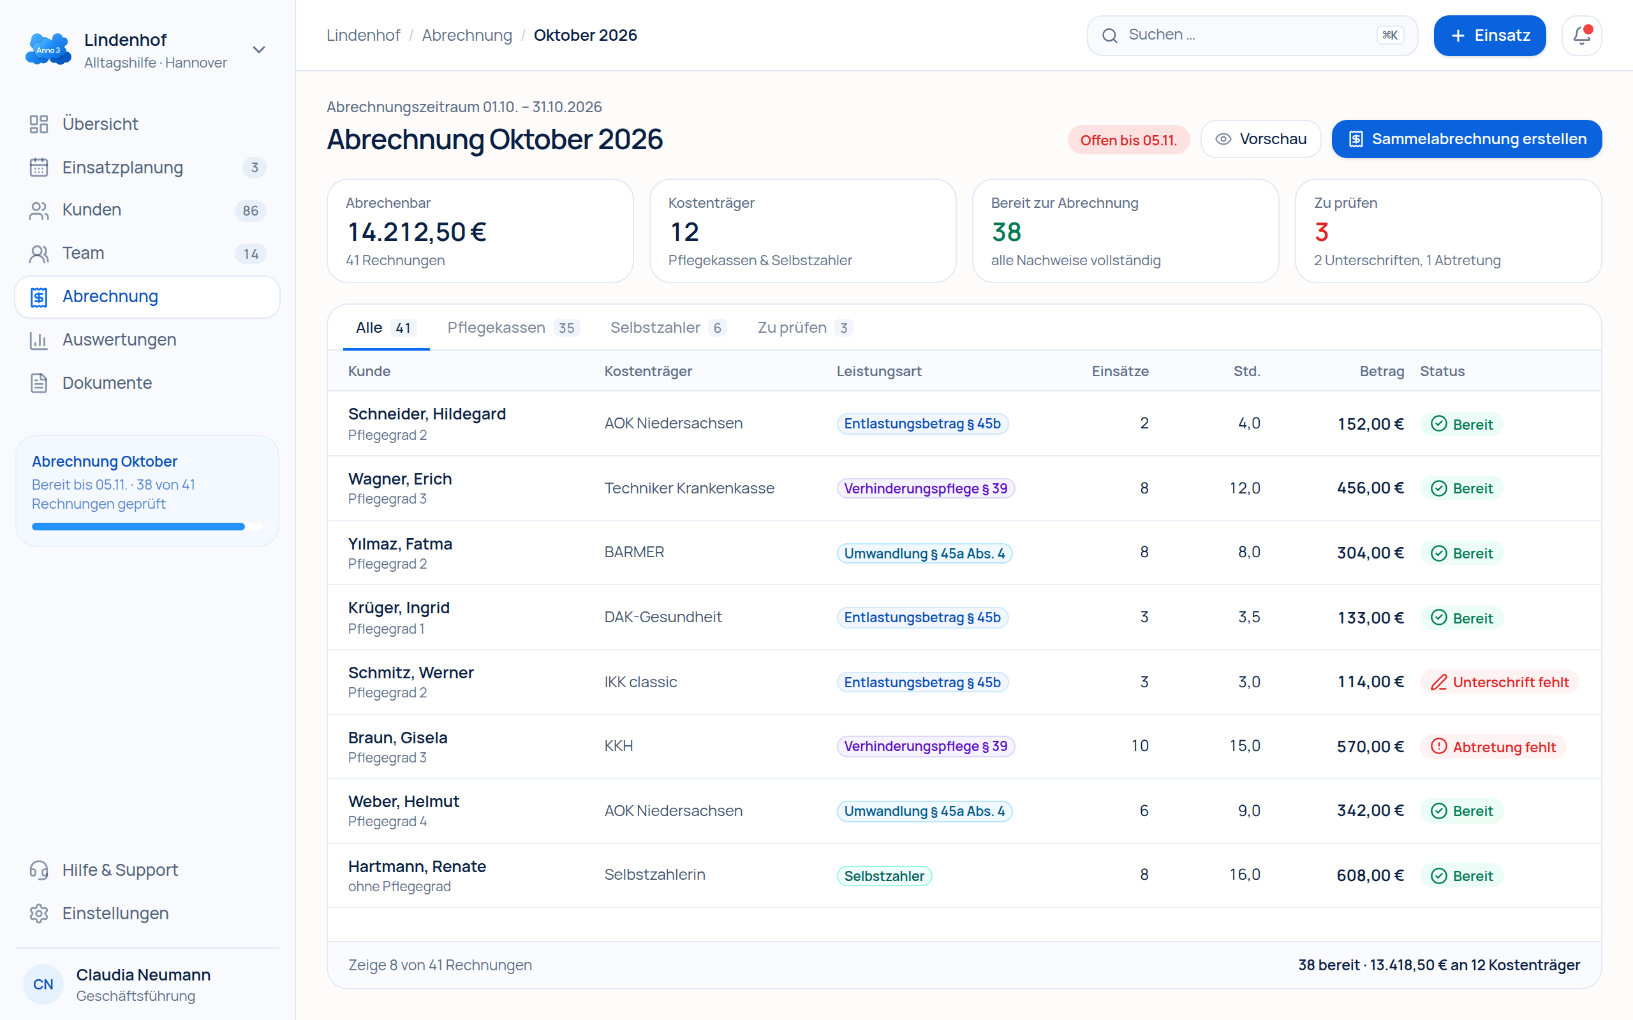Open notifications bell
1633x1020 pixels.
coord(1581,35)
